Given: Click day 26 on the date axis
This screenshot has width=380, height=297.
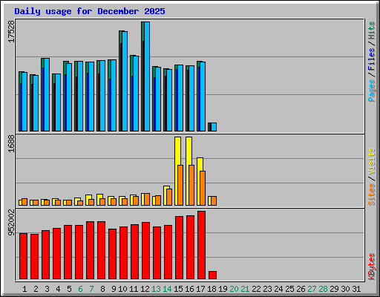Looking at the screenshot, I should (301, 289).
